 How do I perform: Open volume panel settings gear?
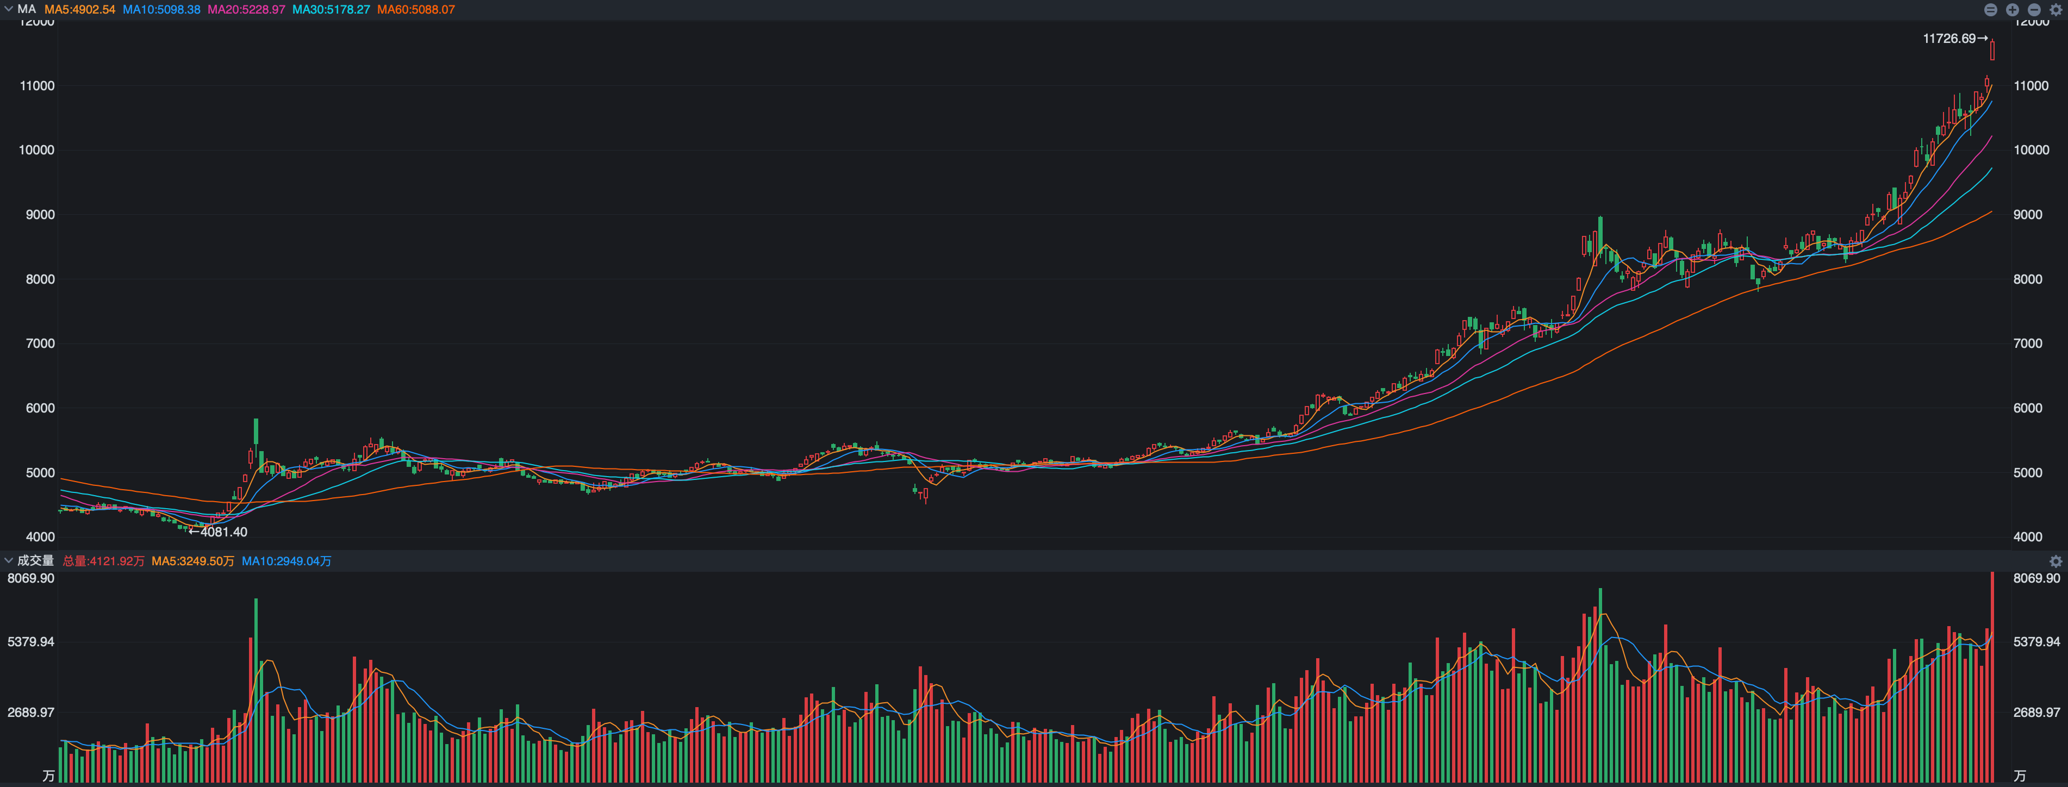2055,561
